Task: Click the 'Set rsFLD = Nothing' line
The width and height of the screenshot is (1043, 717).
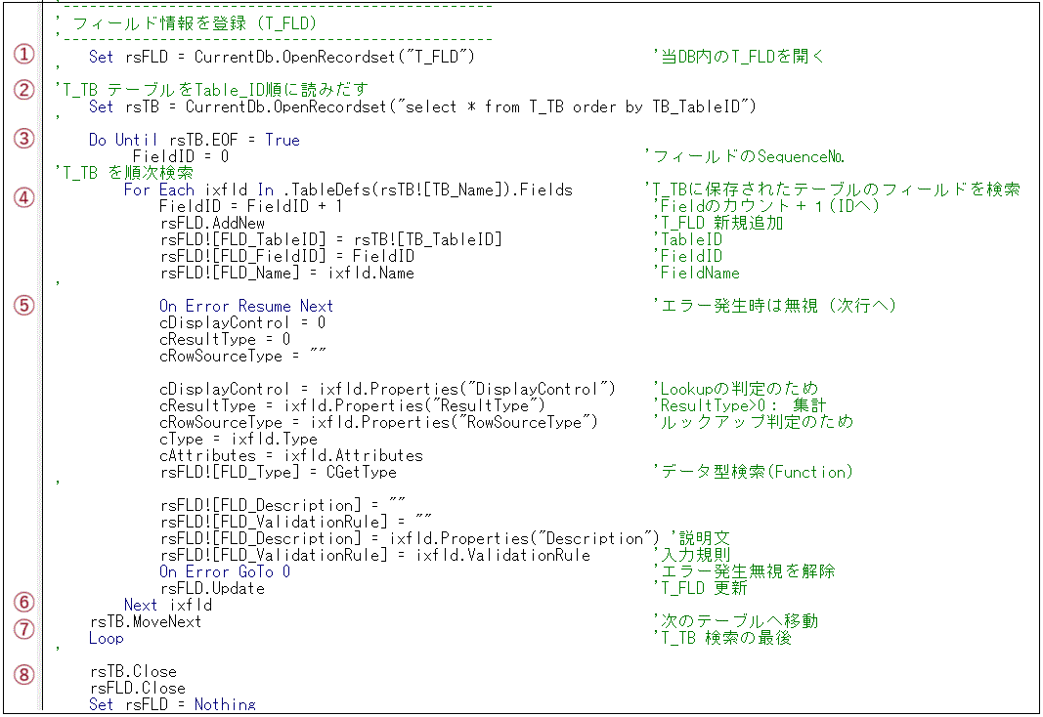Action: pyautogui.click(x=171, y=704)
